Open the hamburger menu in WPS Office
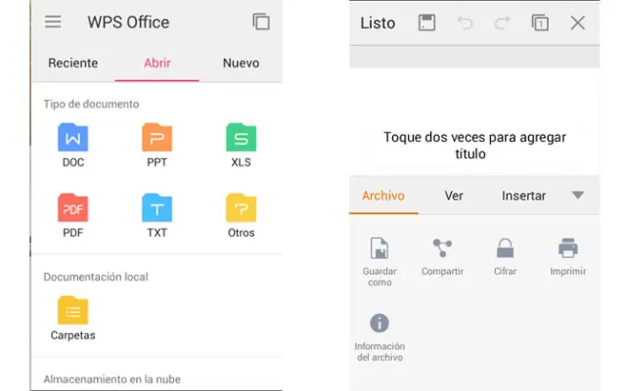 coord(53,22)
